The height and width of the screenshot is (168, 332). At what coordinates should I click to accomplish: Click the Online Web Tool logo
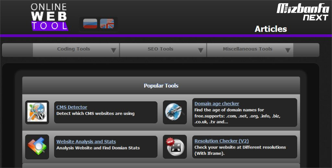pos(50,17)
